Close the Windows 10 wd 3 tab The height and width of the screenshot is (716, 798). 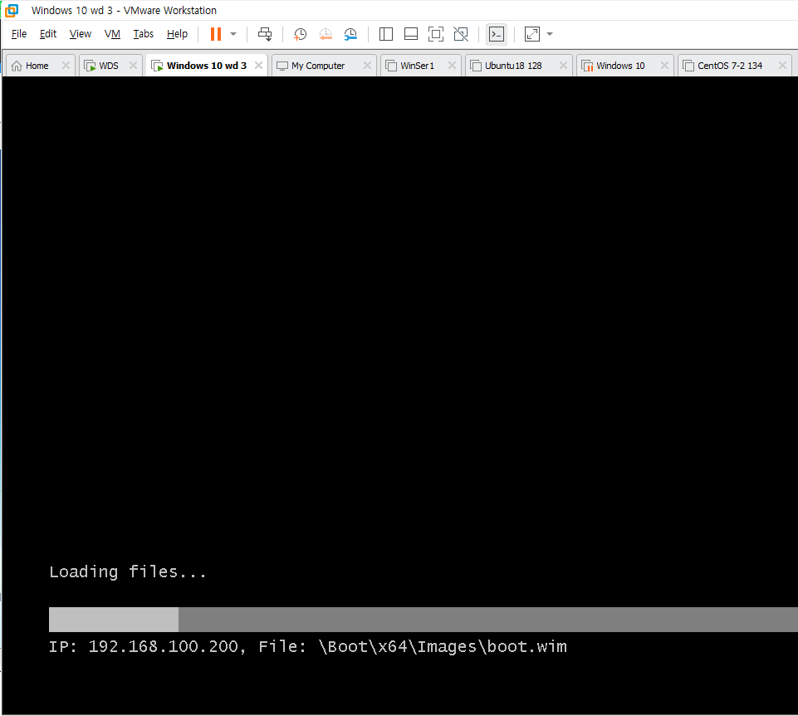coord(258,65)
